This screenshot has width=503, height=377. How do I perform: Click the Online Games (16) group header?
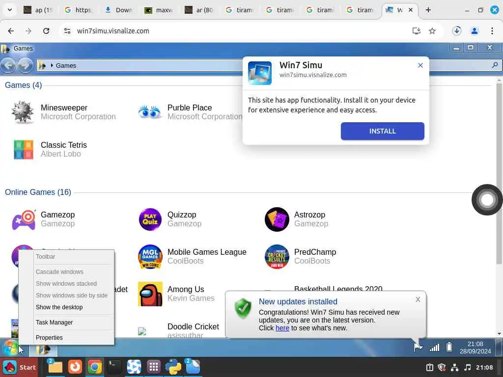coord(38,192)
